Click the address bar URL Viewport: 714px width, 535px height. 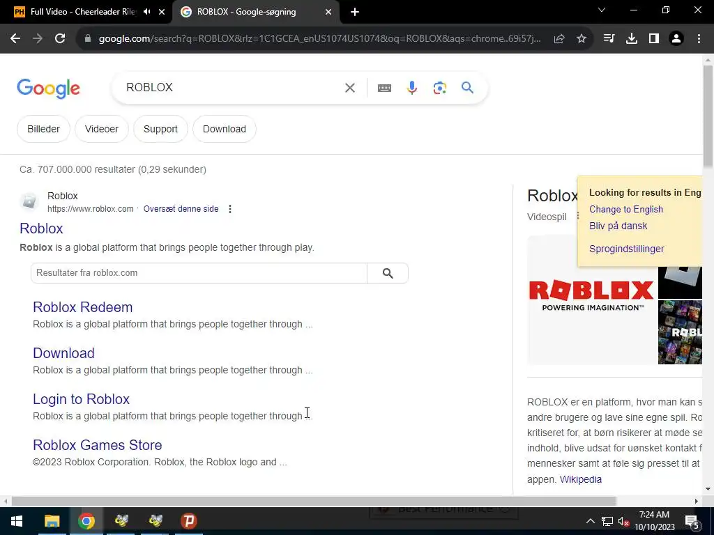pos(319,39)
